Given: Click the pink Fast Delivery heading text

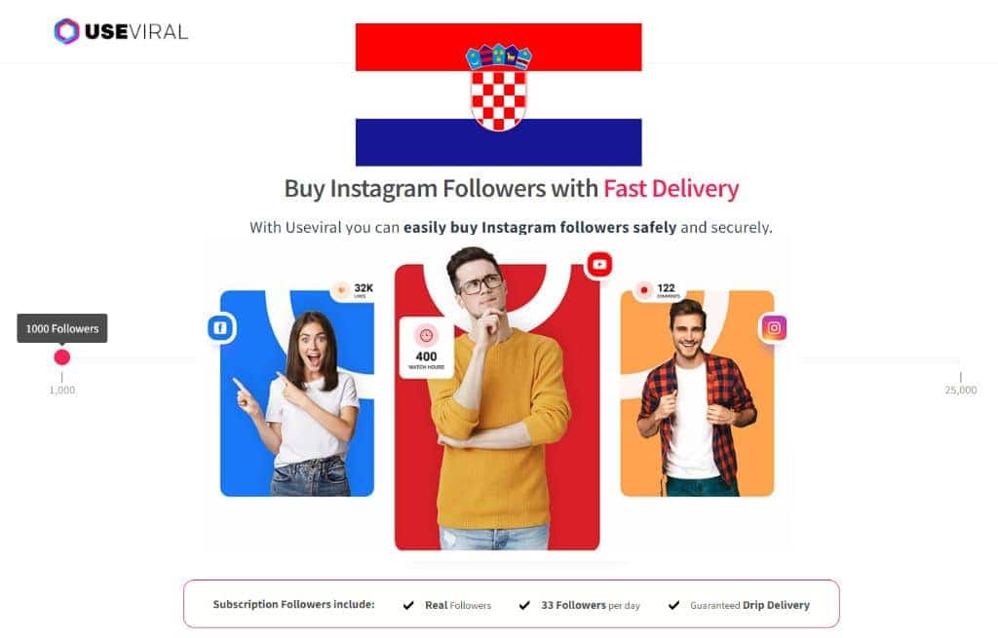Looking at the screenshot, I should [671, 189].
